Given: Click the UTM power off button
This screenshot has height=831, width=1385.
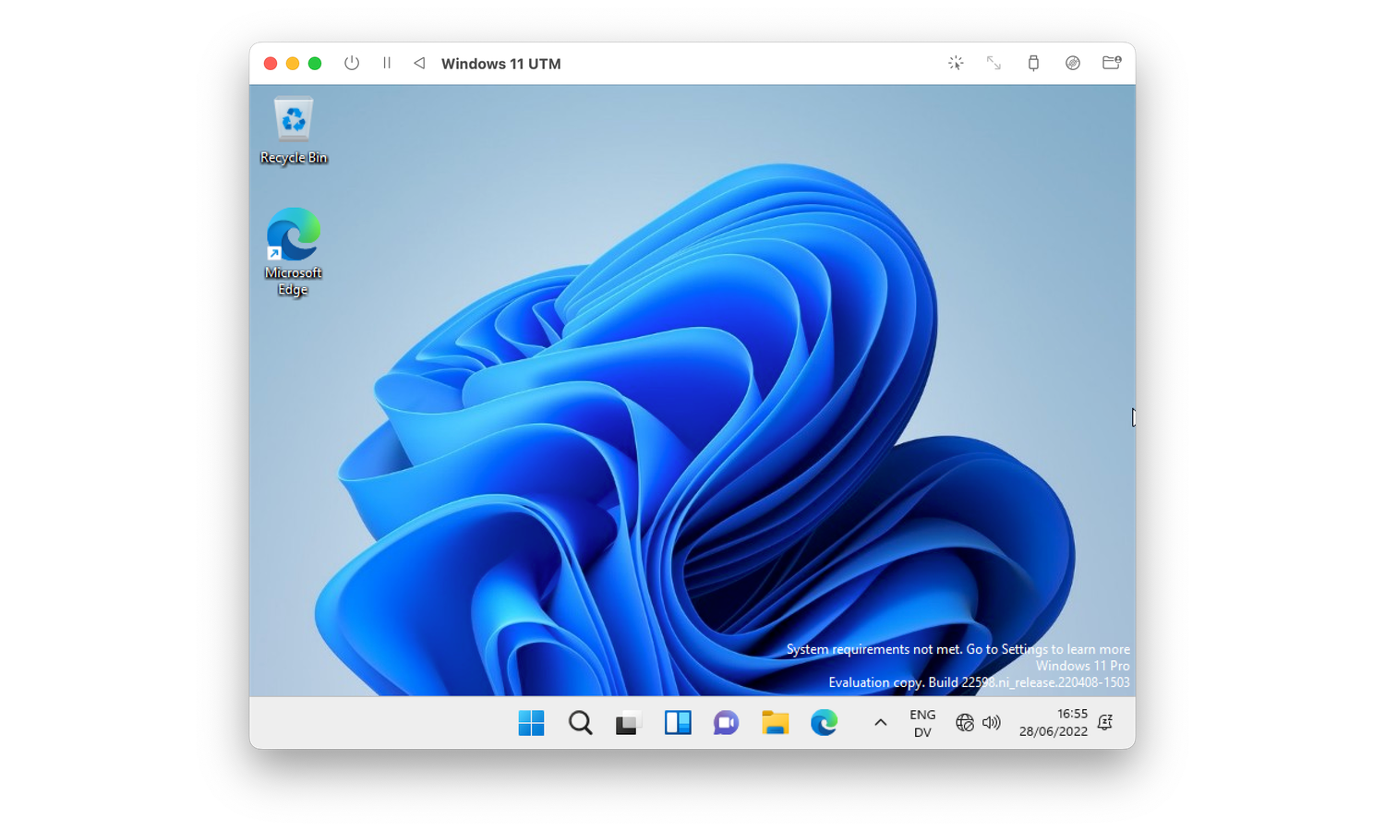Looking at the screenshot, I should [352, 64].
